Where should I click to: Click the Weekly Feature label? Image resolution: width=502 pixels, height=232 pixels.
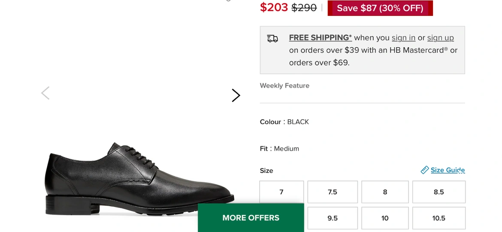click(284, 86)
